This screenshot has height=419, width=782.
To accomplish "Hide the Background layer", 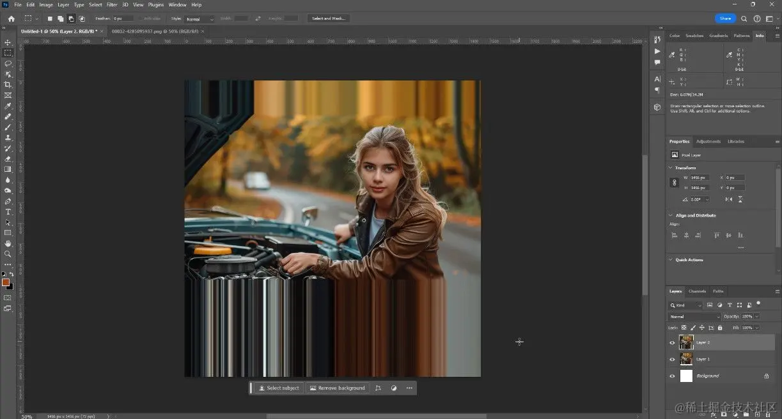I will point(672,376).
